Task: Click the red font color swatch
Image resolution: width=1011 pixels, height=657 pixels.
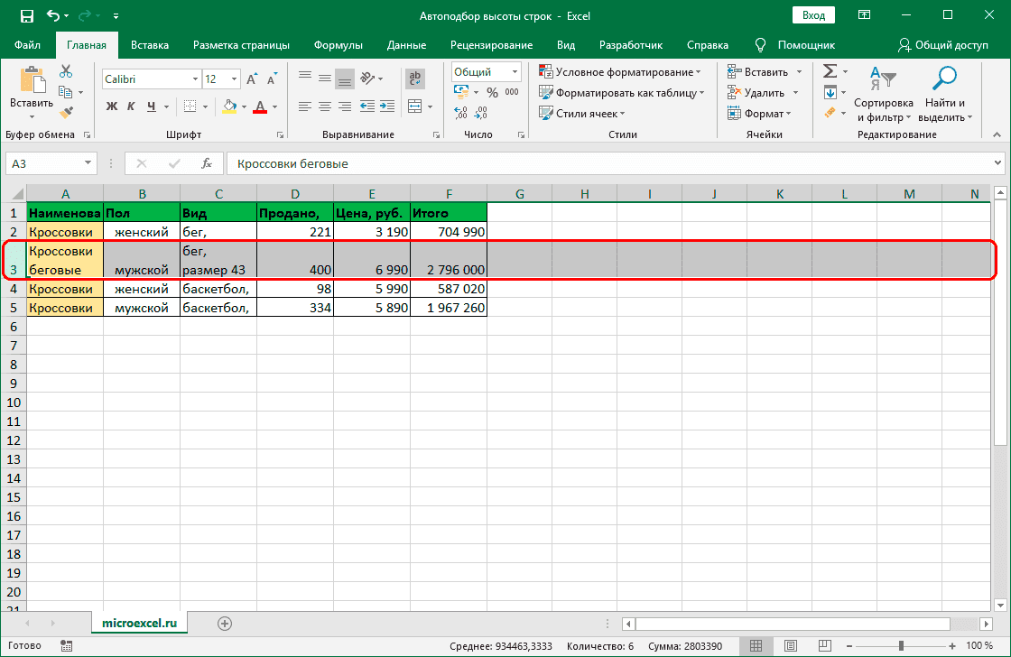Action: click(260, 106)
